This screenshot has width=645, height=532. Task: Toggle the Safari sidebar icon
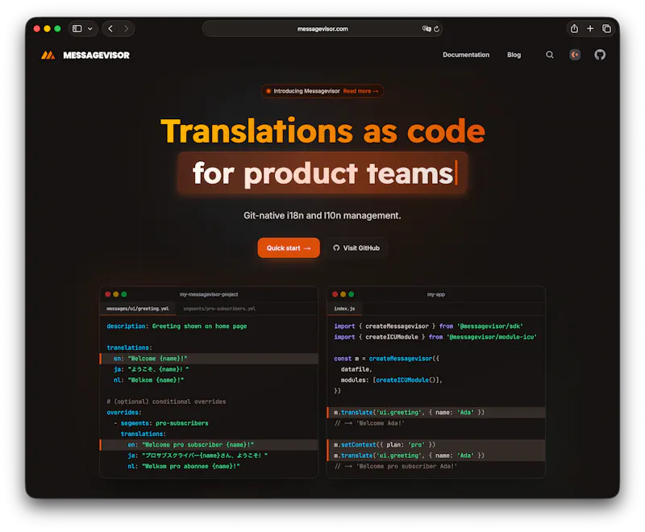click(x=77, y=28)
